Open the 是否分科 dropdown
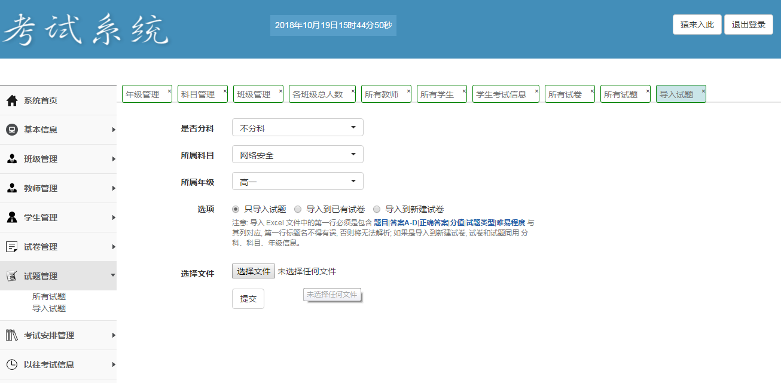 297,128
